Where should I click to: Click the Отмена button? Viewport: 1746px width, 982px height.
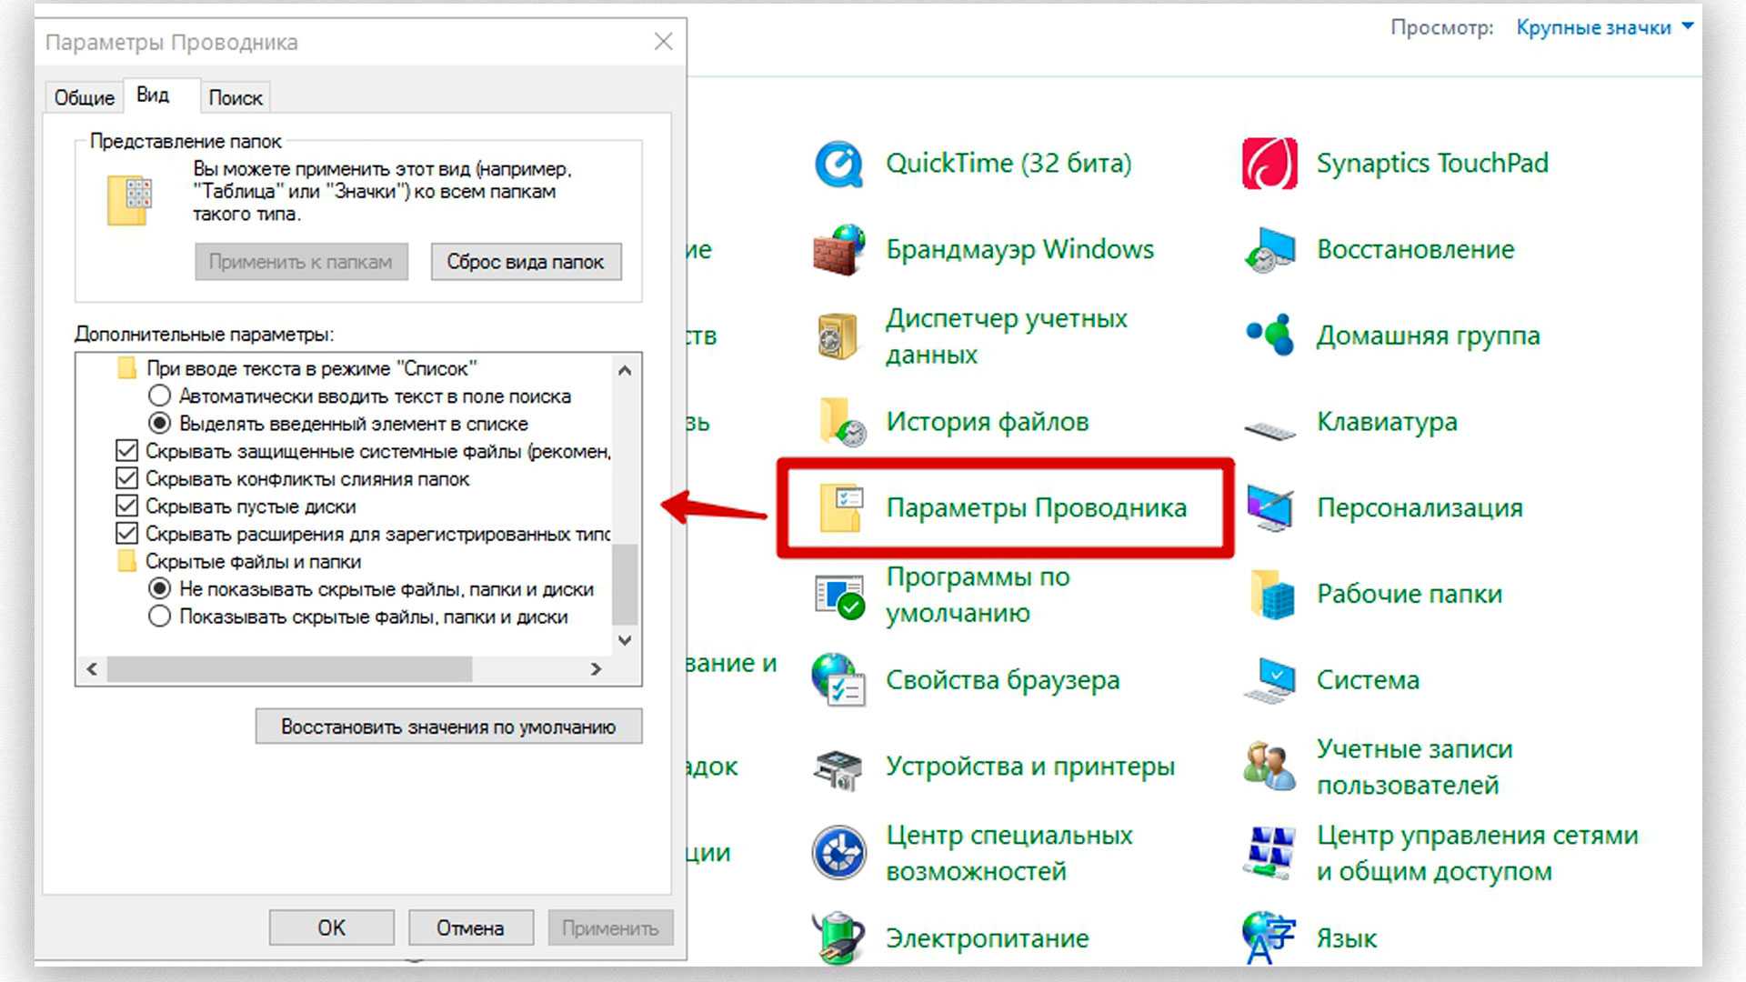click(470, 927)
